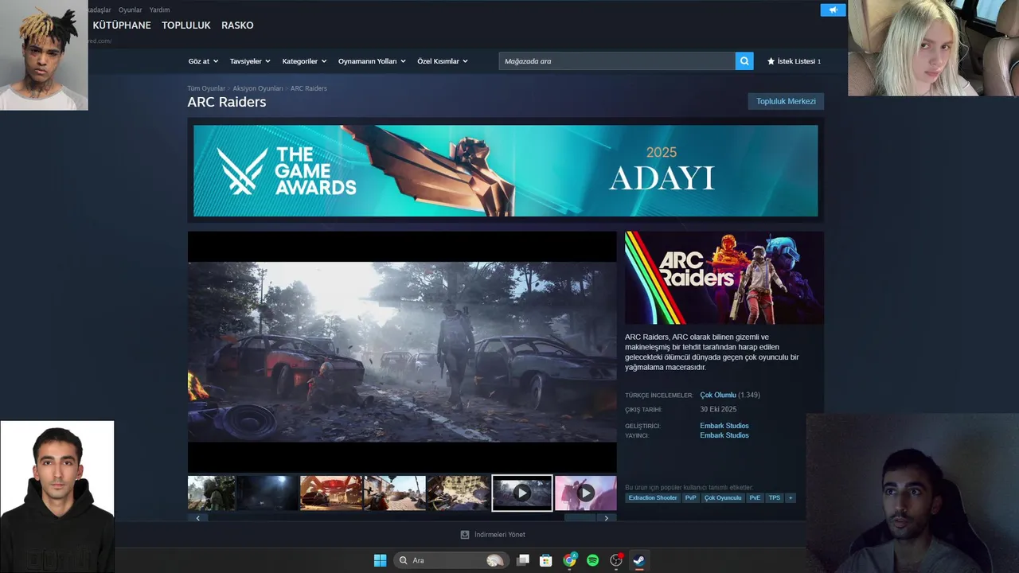This screenshot has height=573, width=1019.
Task: Click the plus button to add tags
Action: [x=791, y=498]
